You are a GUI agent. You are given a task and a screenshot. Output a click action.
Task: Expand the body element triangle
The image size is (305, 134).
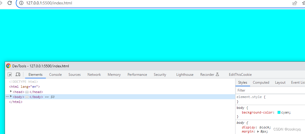(x=11, y=97)
